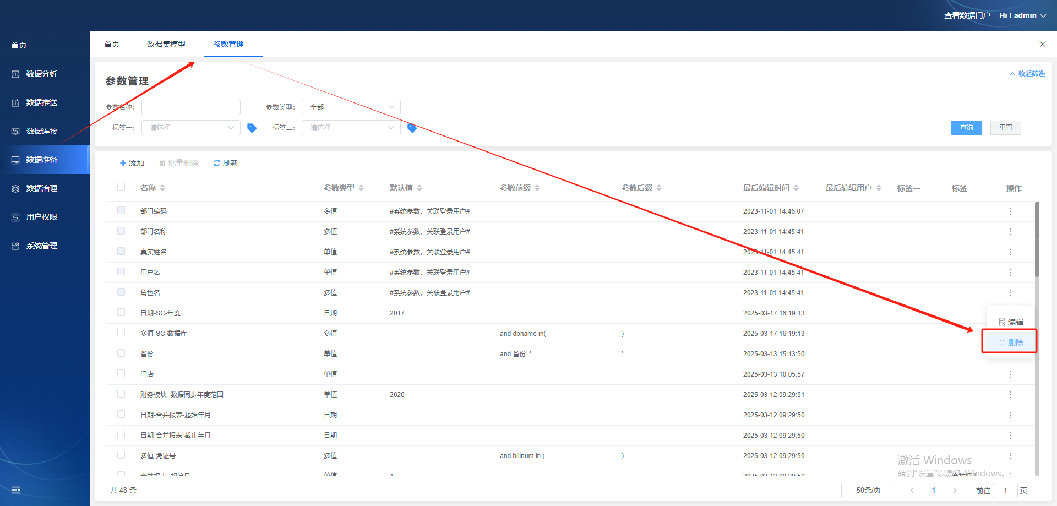
Task: Open actions menu for 日期-合并报表-起始年月 row
Action: tap(1011, 415)
